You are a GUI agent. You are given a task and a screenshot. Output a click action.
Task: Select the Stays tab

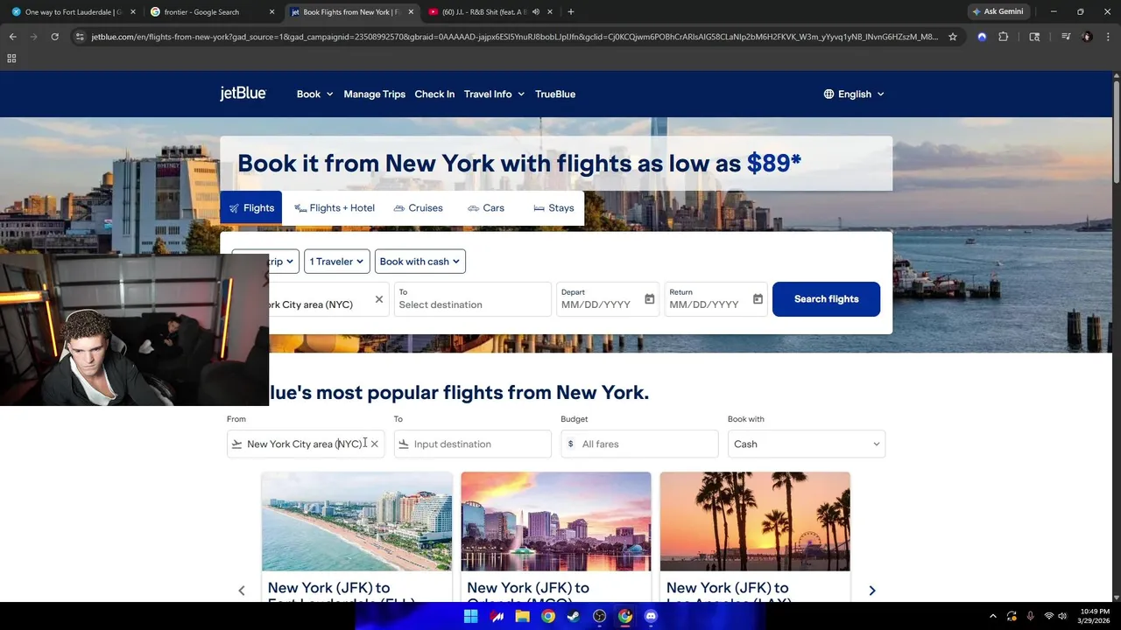[x=553, y=208]
